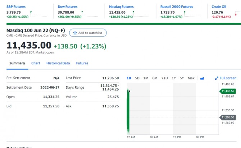Click the green 11,435.50 price tag
241x148 pixels.
pos(228,91)
